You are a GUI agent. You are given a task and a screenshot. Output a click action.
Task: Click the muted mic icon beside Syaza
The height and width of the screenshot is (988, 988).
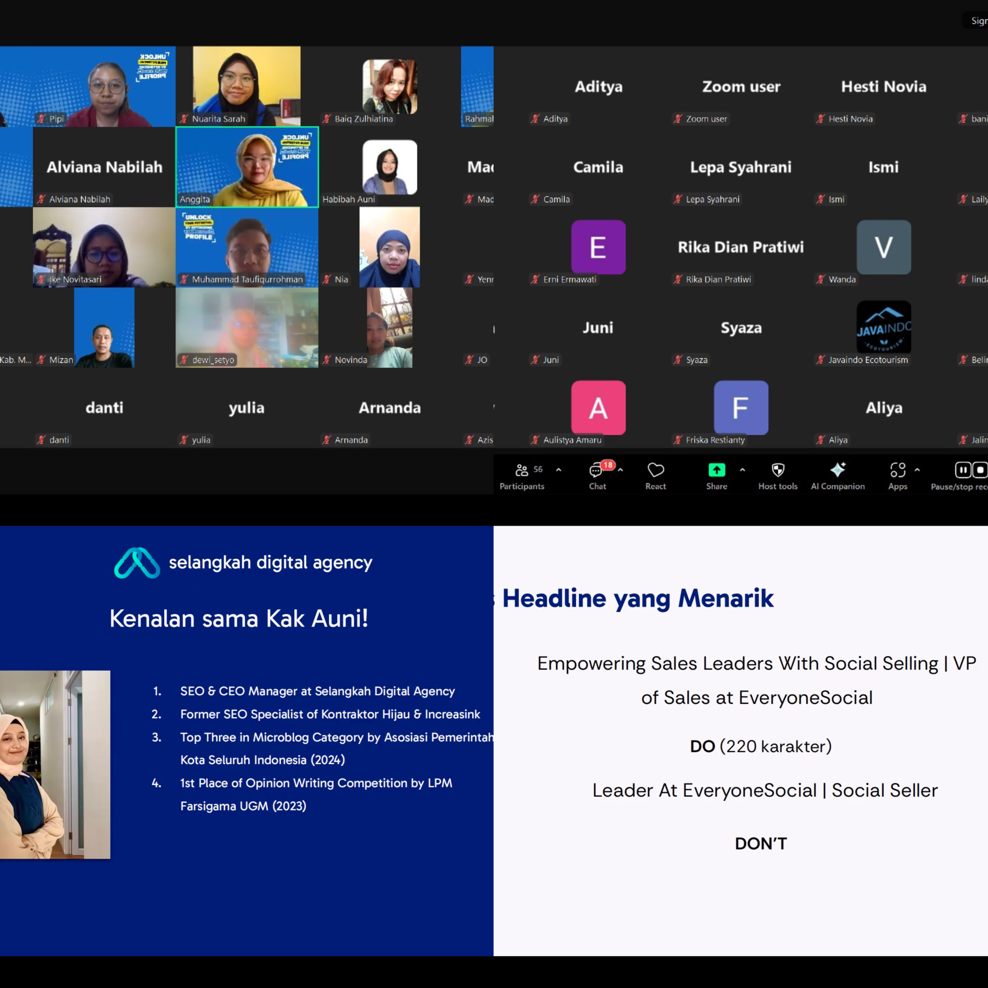678,359
